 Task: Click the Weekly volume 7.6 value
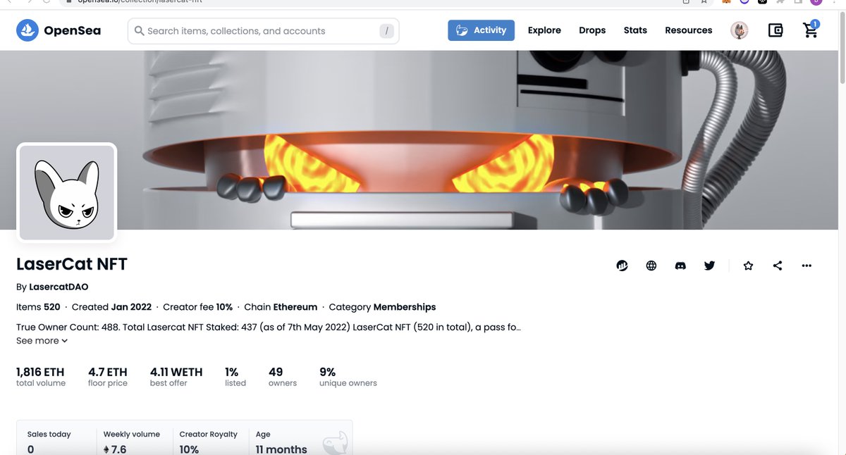(x=115, y=449)
